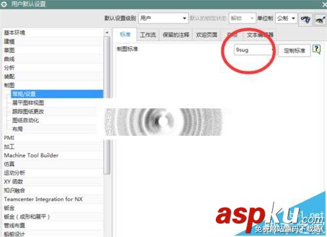Click the manage current settings icon
The width and height of the screenshot is (327, 237).
pyautogui.click(x=320, y=20)
